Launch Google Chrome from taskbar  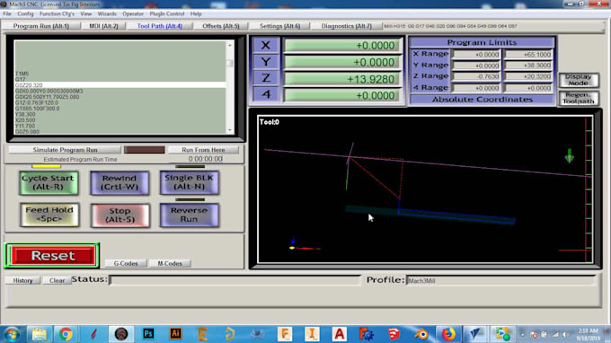point(66,334)
